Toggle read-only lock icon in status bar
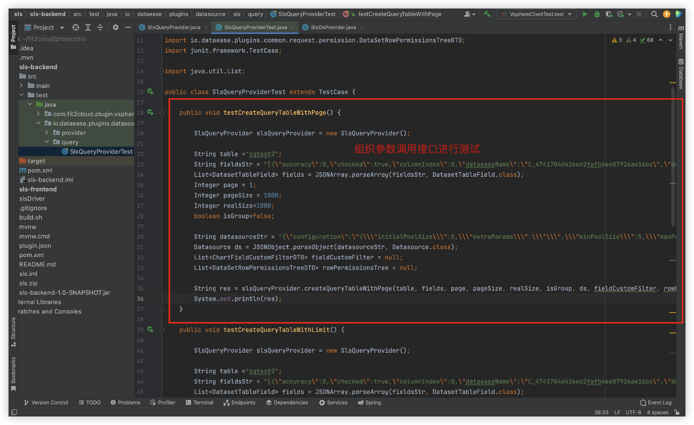694x425 pixels. pyautogui.click(x=677, y=412)
